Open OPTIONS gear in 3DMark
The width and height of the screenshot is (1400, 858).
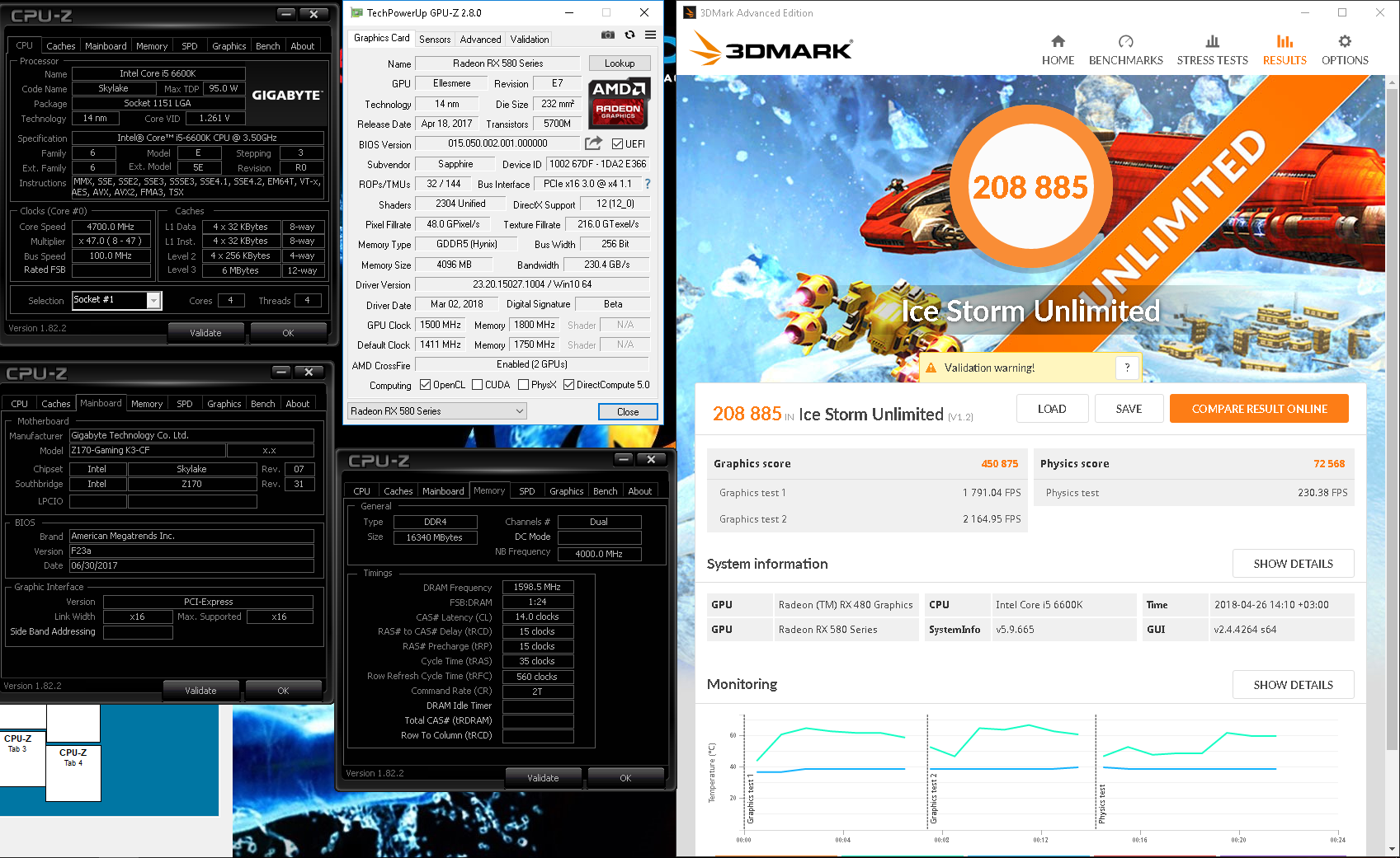click(x=1345, y=50)
